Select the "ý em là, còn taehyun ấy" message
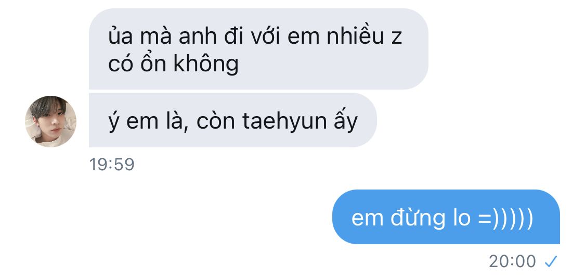The width and height of the screenshot is (585, 277). click(233, 120)
